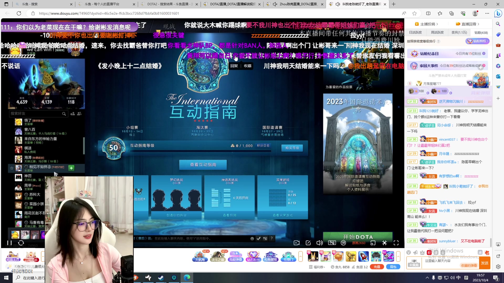The width and height of the screenshot is (504, 283).
Task: Expand the gift list with right arrow
Action: click(x=398, y=257)
